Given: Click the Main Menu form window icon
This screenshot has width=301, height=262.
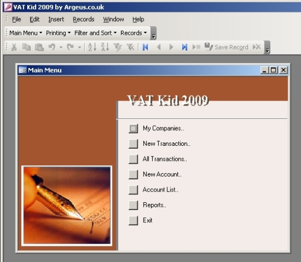Looking at the screenshot, I should tap(22, 70).
